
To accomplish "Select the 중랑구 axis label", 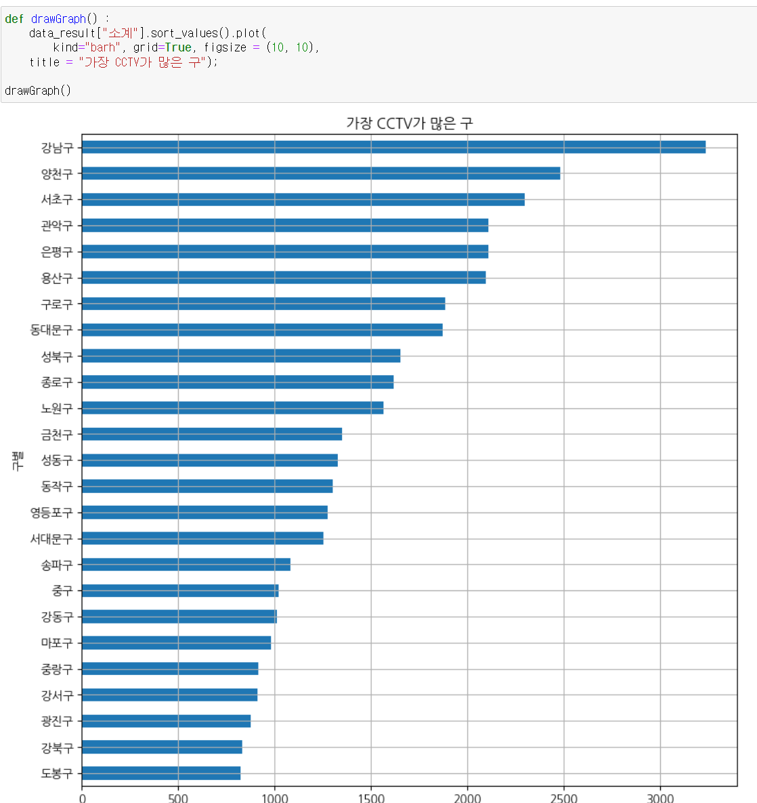I will [58, 670].
